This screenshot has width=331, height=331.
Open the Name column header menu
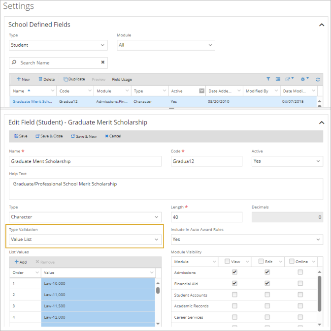(x=52, y=91)
